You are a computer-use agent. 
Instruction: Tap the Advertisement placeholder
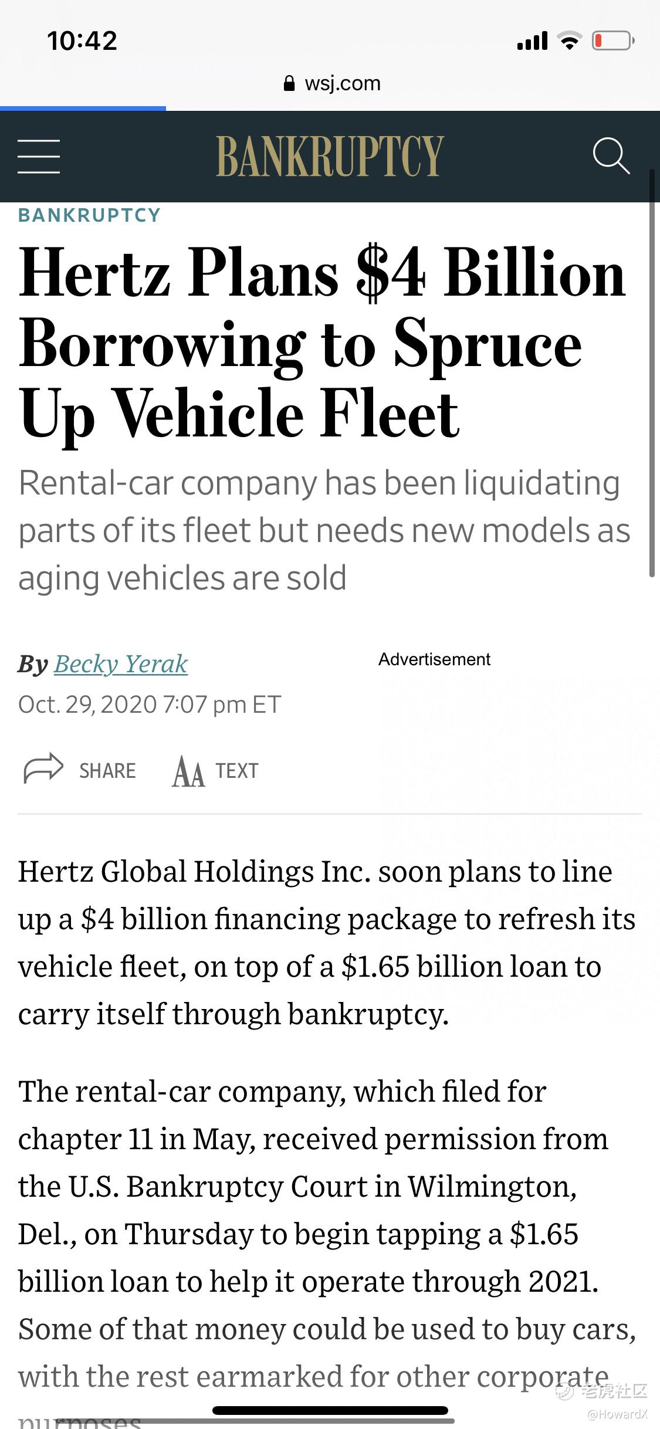[x=434, y=659]
